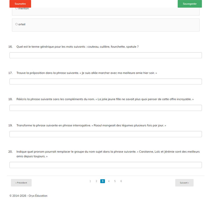This screenshot has width=211, height=201.
Task: Advance with the Suivant button
Action: [x=184, y=183]
